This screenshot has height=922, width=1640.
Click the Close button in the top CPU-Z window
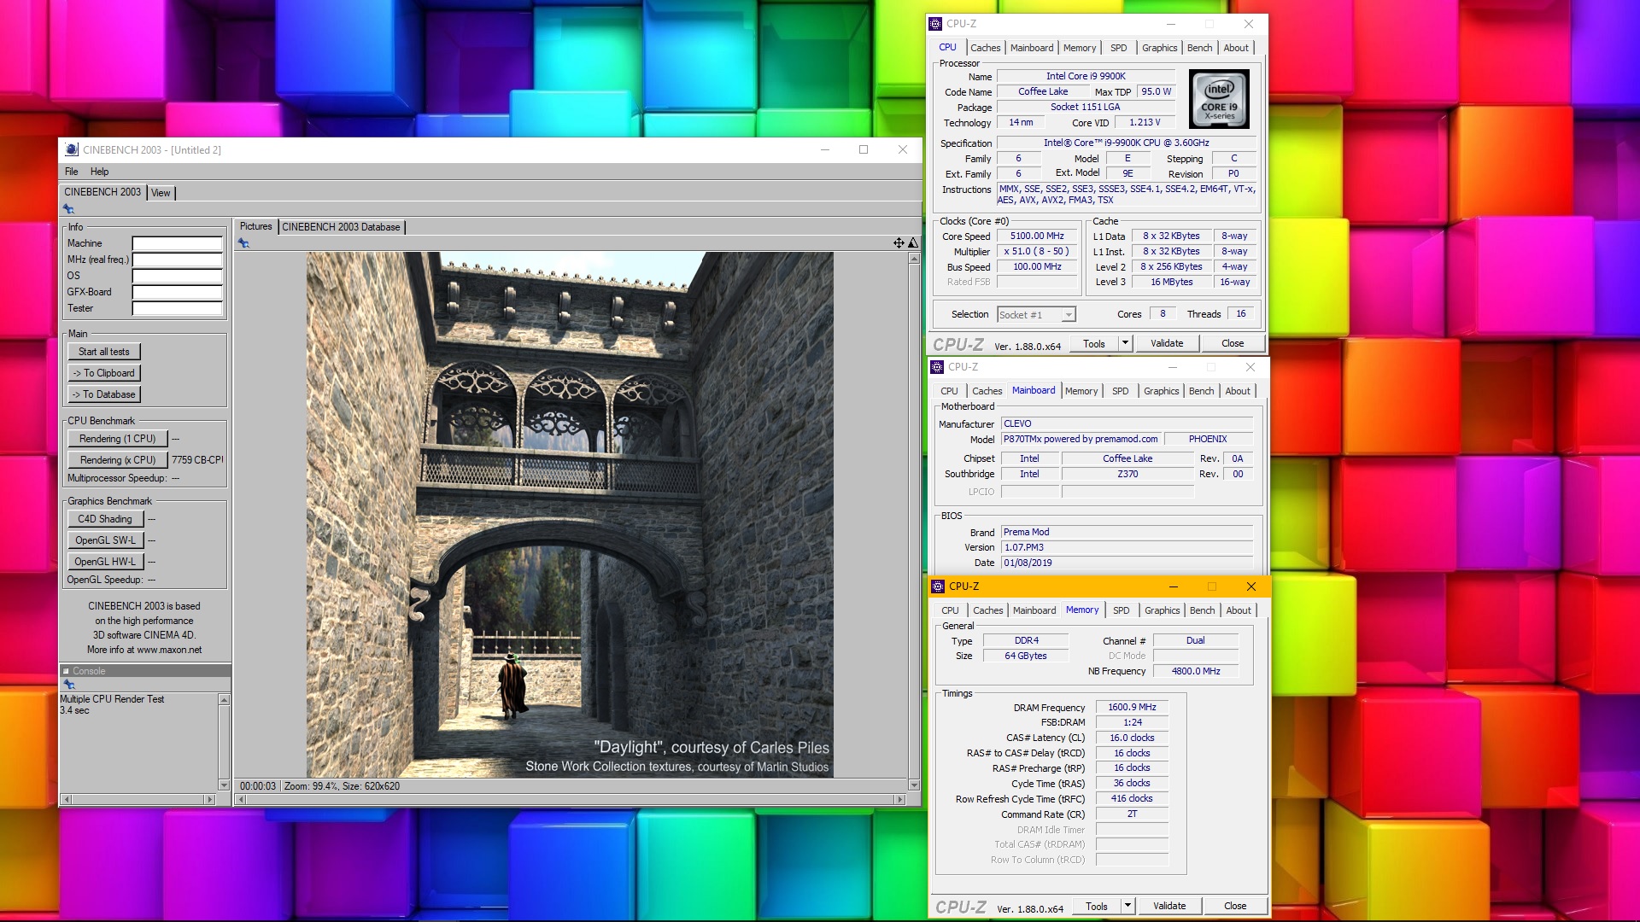pos(1233,343)
